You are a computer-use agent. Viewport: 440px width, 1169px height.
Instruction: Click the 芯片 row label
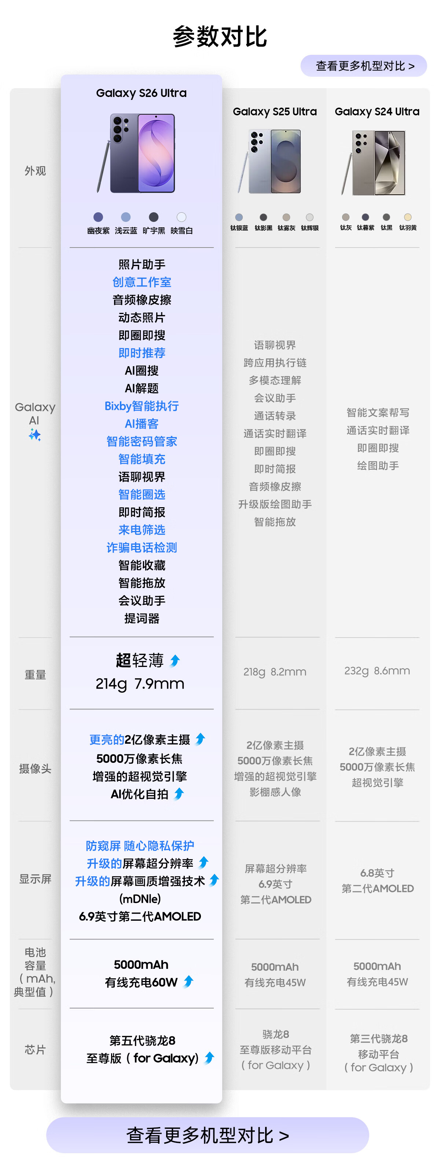click(x=35, y=1050)
